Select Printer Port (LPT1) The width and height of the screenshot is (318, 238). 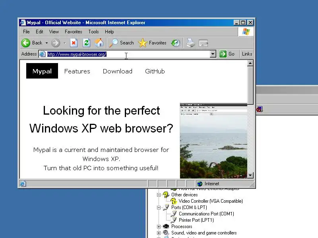[x=196, y=220]
